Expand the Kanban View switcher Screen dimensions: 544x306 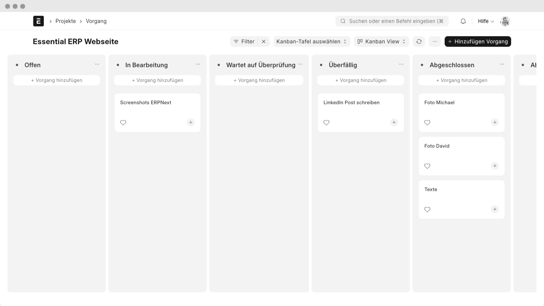pos(381,42)
